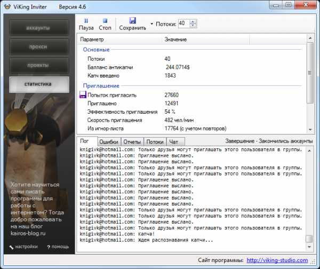Increase Потоки value with up arrow

tap(193, 21)
